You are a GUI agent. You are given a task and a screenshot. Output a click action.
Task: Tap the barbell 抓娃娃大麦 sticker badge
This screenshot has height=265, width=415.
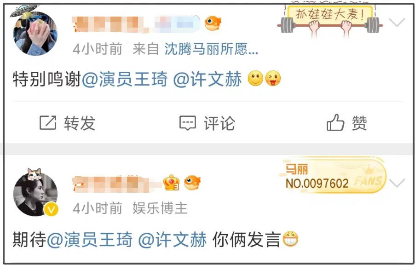330,21
